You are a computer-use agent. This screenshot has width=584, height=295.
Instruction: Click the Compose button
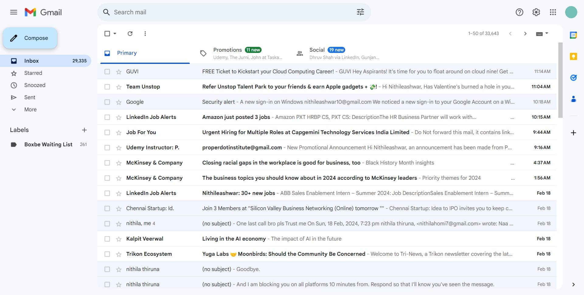pos(30,38)
